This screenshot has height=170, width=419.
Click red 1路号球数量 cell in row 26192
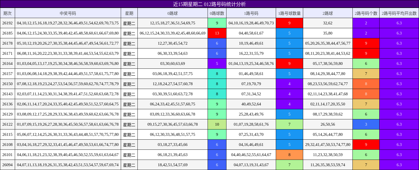[289, 23]
